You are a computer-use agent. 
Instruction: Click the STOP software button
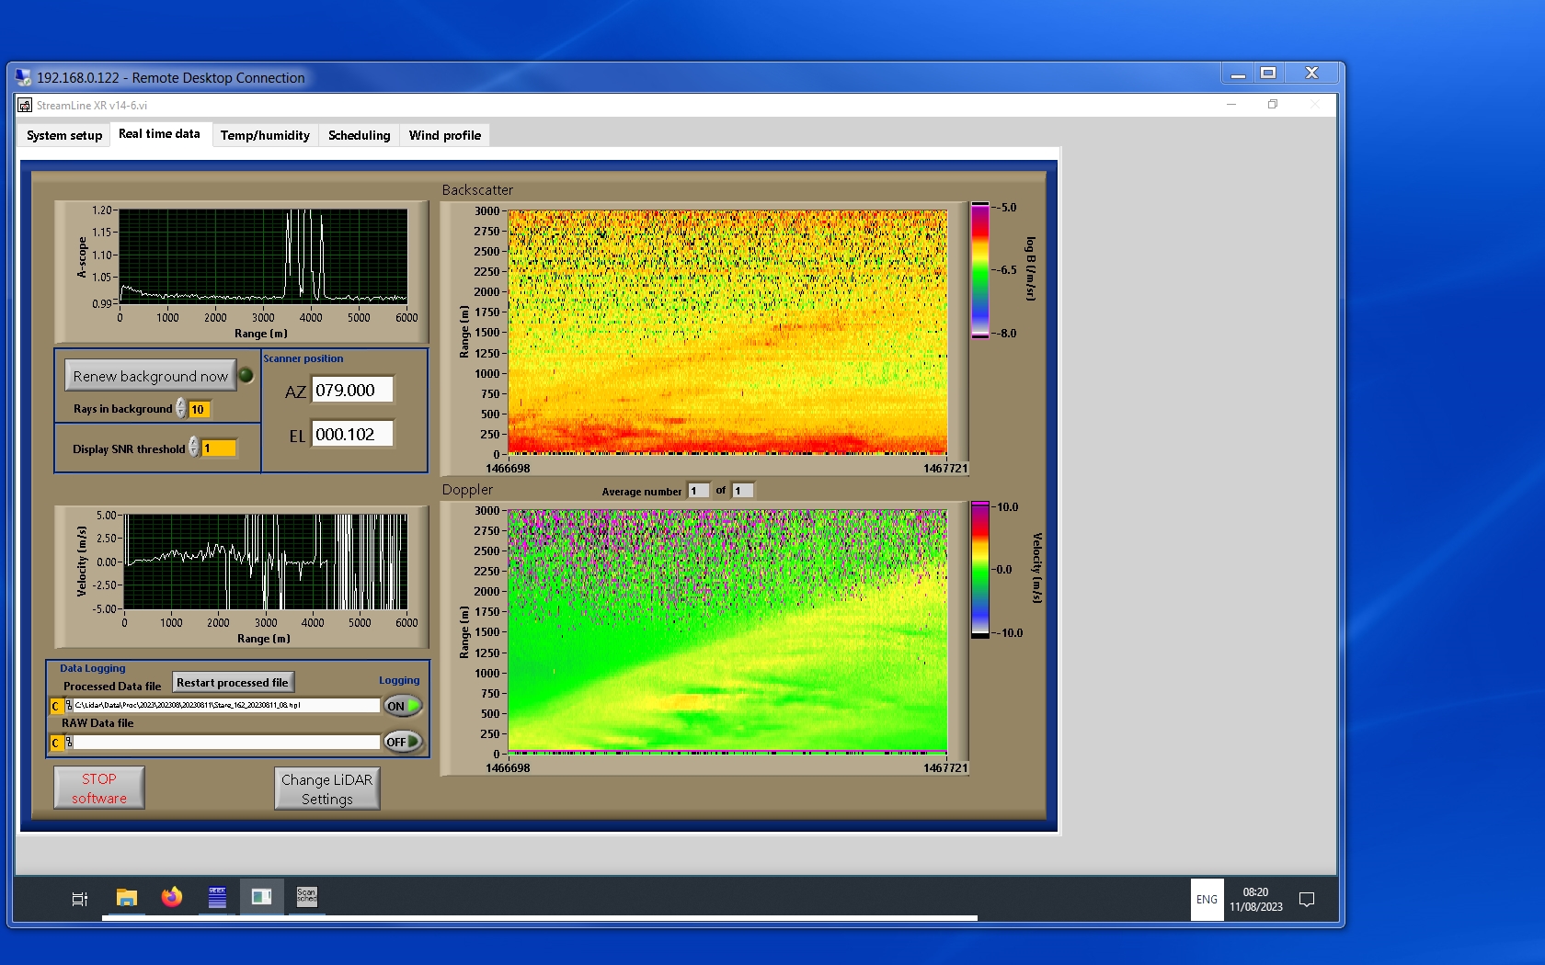click(x=99, y=789)
